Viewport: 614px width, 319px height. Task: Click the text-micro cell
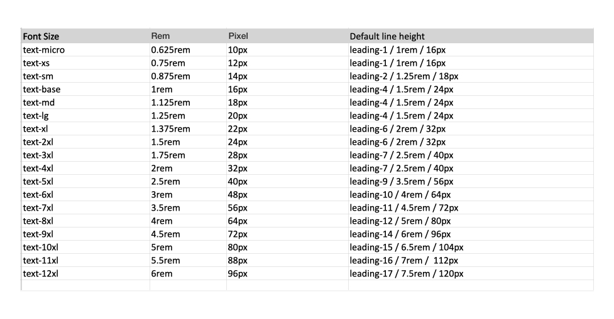point(44,50)
